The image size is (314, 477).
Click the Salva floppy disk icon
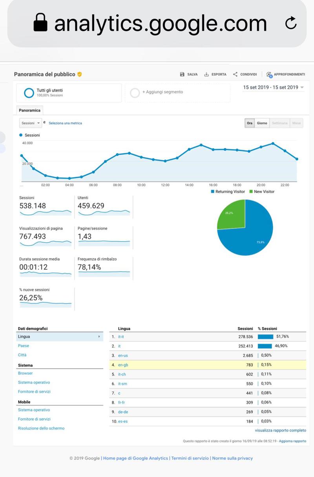(x=182, y=74)
